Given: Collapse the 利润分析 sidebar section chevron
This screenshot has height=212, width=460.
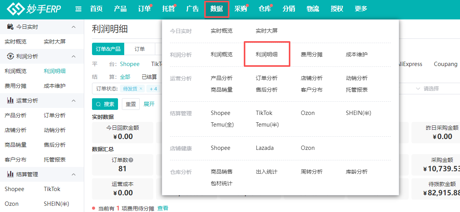Looking at the screenshot, I should 73,56.
